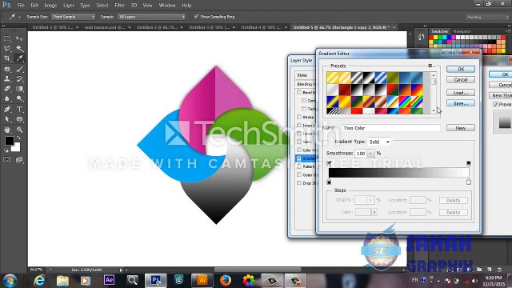
Task: Select the Pen tool
Action: [x=7, y=109]
